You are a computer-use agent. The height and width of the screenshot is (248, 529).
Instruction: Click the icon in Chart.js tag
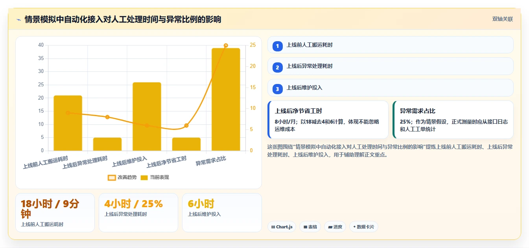click(x=273, y=227)
